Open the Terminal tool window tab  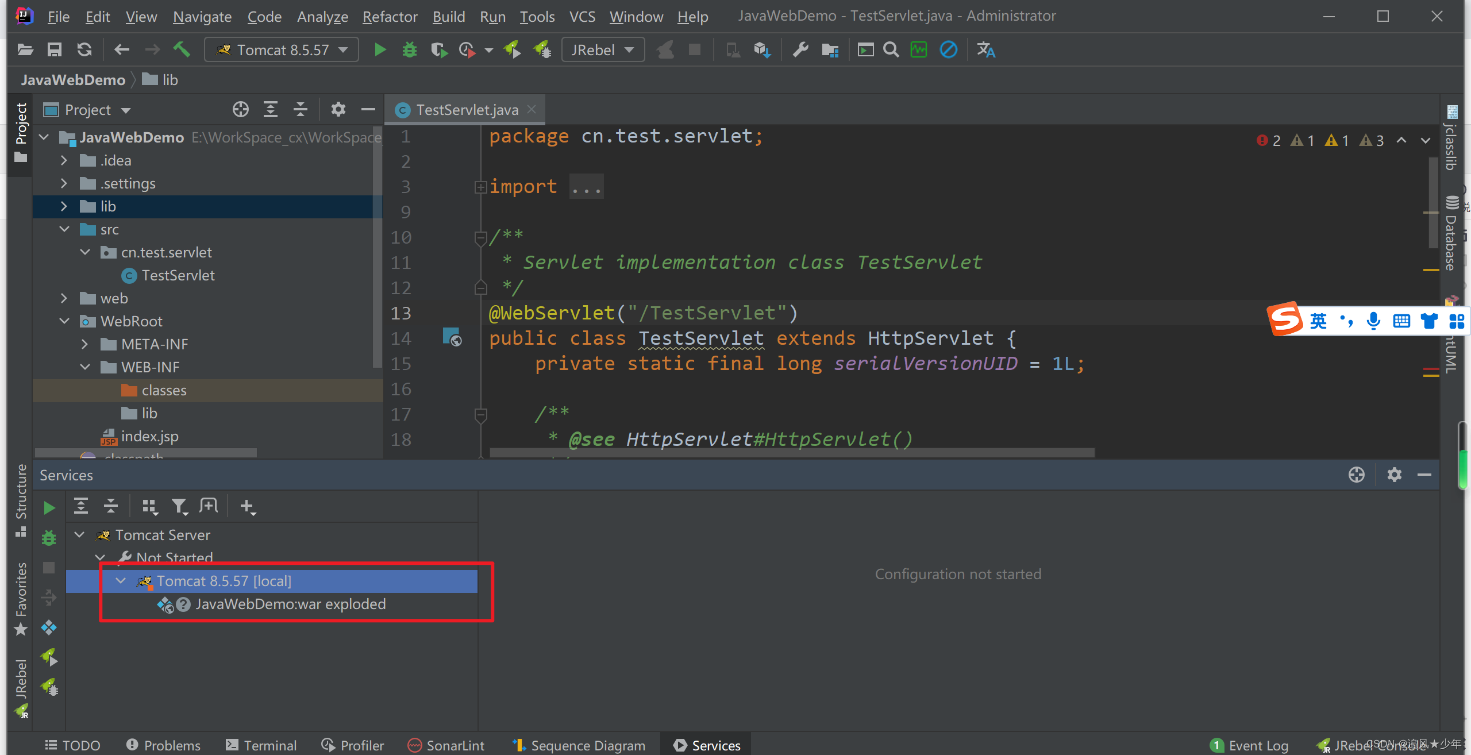pos(261,745)
